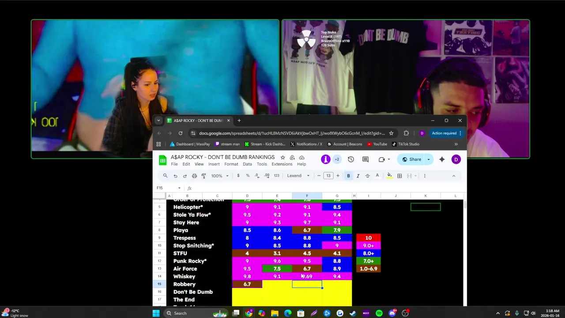Open the meeting options arrow
Viewport: 565px width, 318px height.
click(388, 159)
